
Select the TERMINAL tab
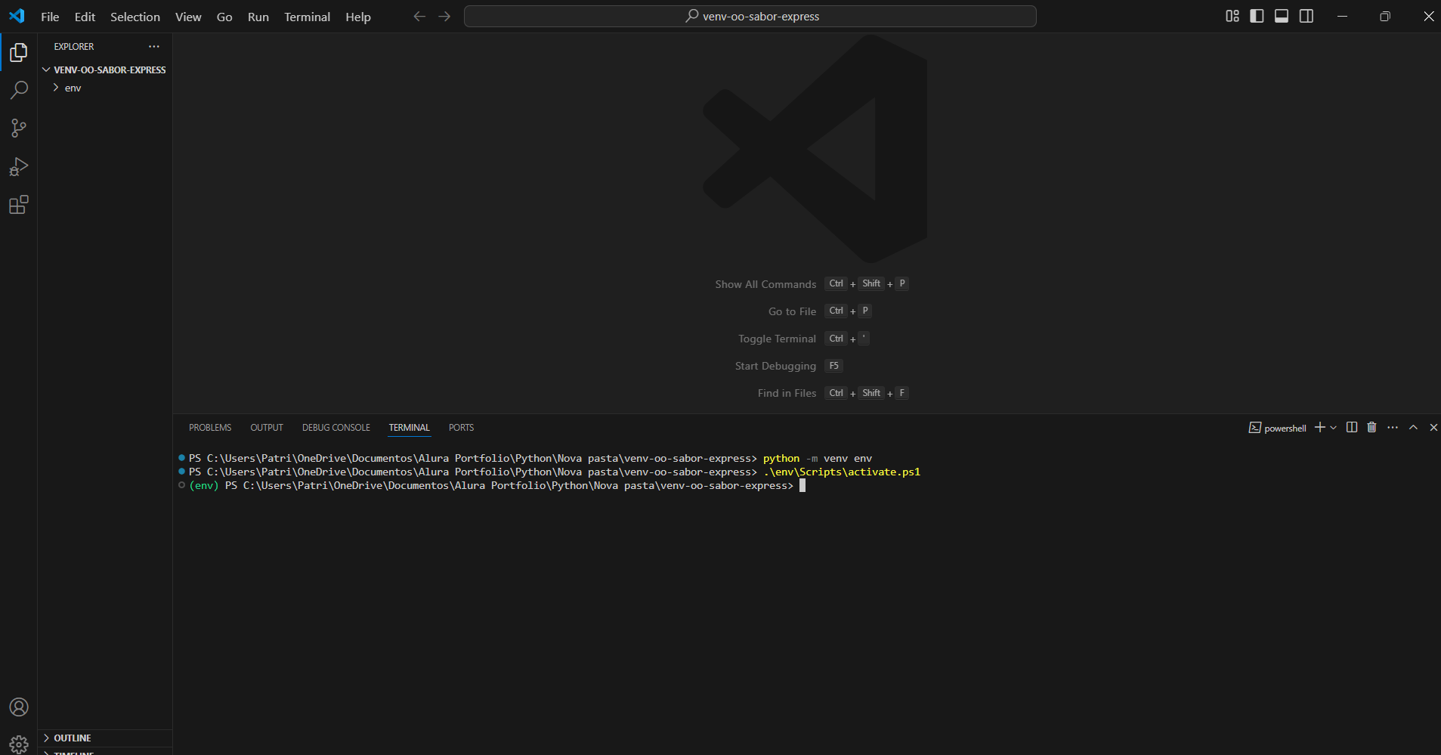click(x=410, y=428)
